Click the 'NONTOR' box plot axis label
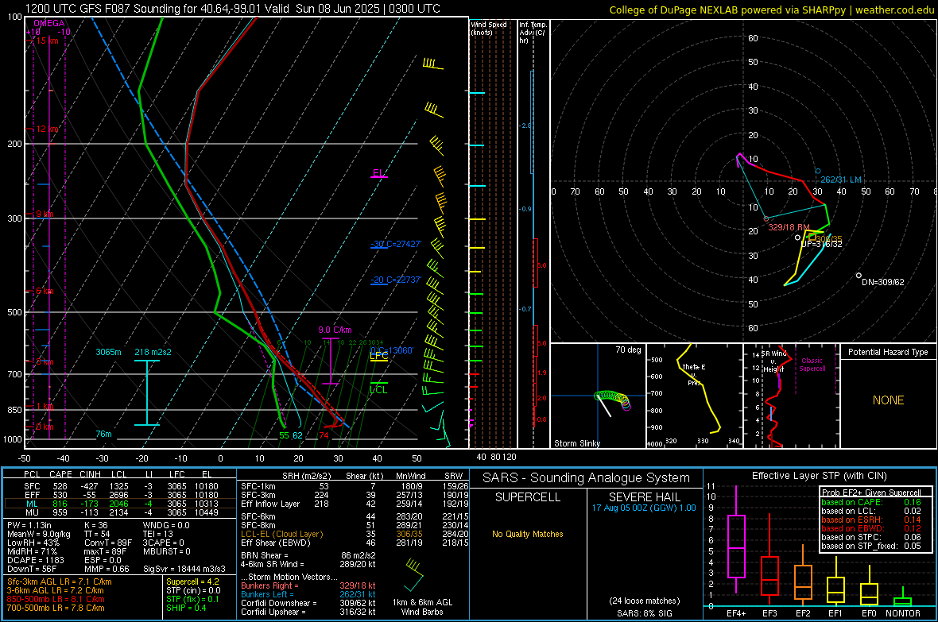Screen dimensions: 938x622 (903, 613)
